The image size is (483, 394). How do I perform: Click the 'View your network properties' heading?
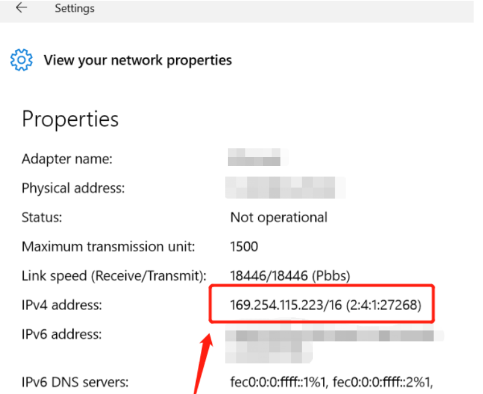click(138, 60)
